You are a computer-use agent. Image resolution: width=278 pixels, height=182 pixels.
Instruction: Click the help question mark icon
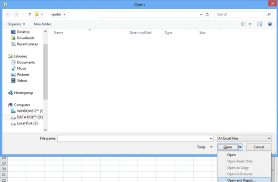(270, 24)
